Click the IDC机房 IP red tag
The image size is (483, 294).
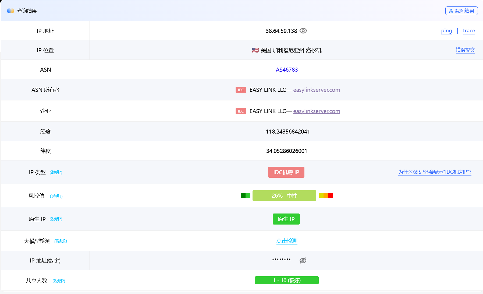(x=286, y=172)
